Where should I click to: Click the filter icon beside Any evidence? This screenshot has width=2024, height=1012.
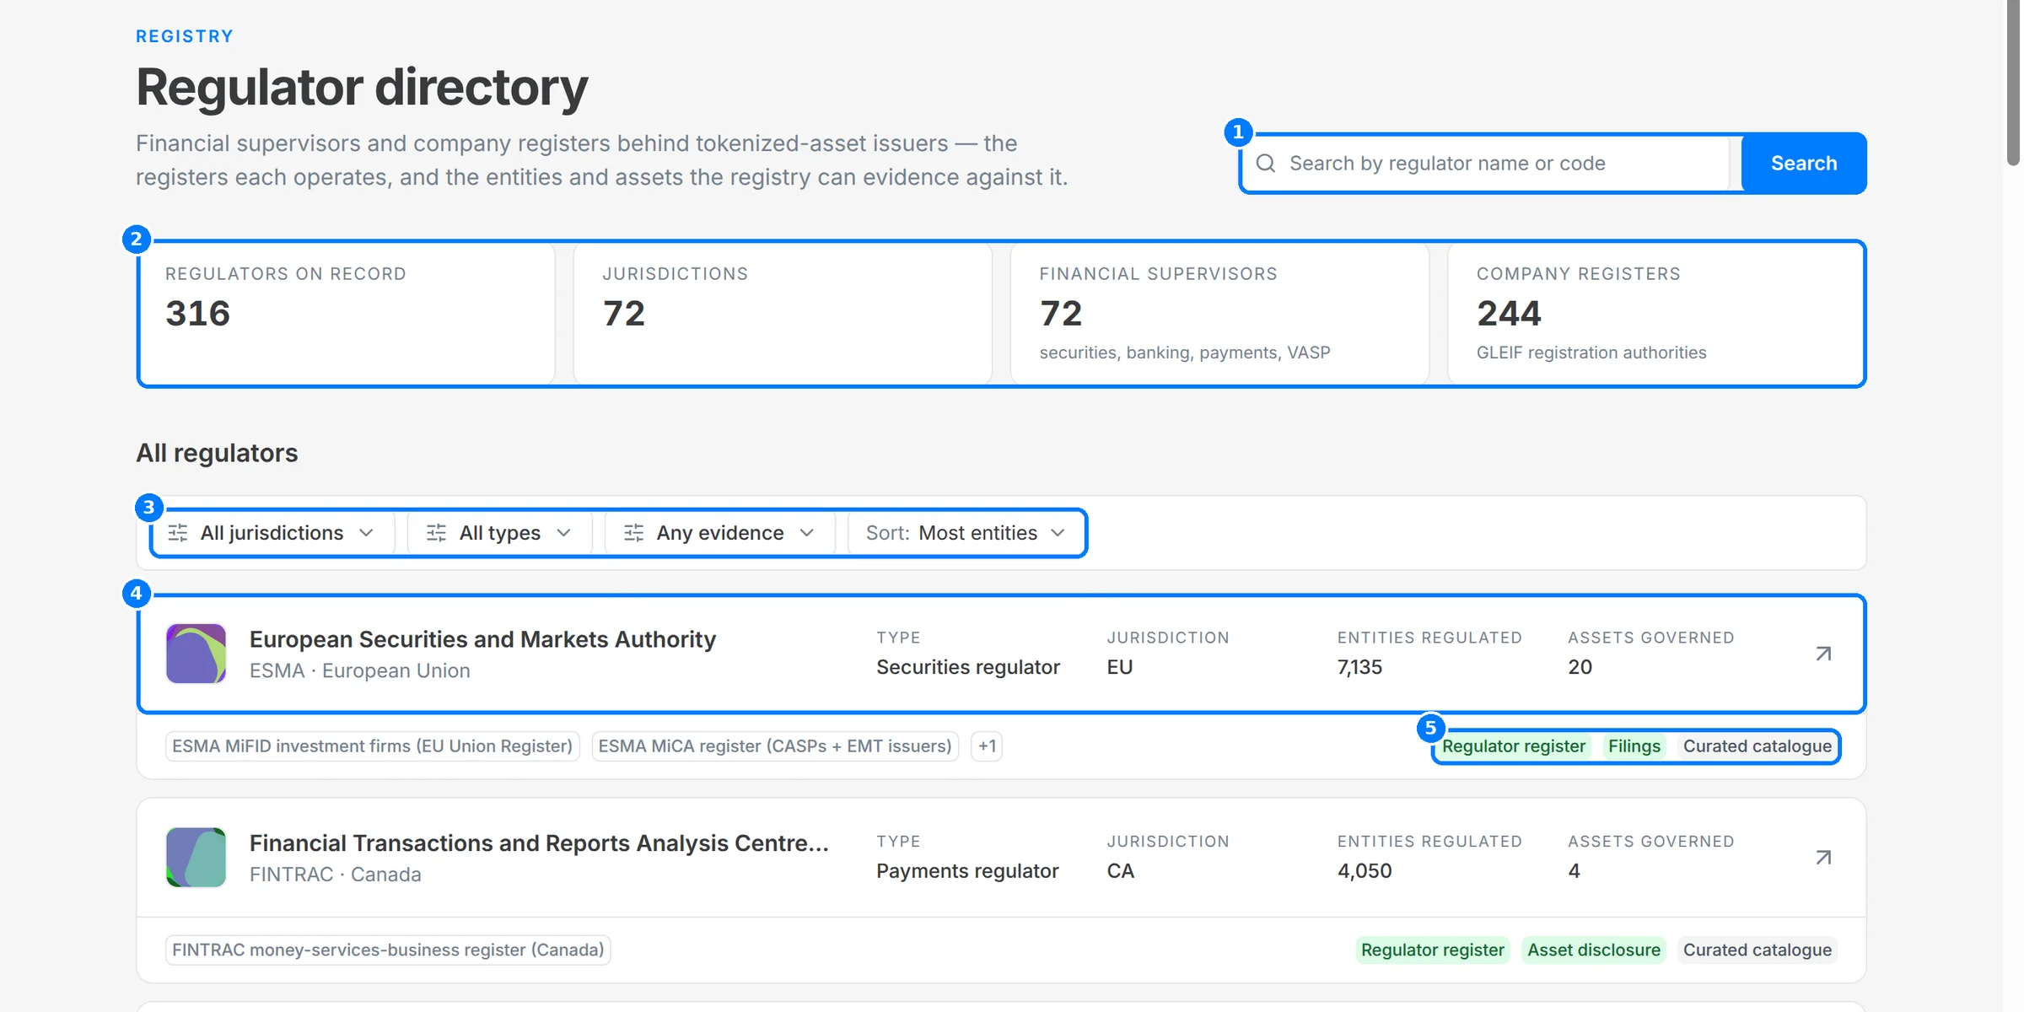(x=633, y=533)
